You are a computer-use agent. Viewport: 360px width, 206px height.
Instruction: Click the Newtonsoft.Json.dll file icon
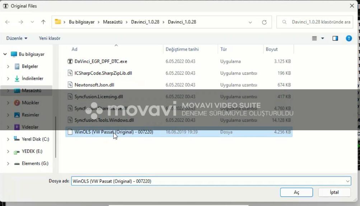click(70, 85)
